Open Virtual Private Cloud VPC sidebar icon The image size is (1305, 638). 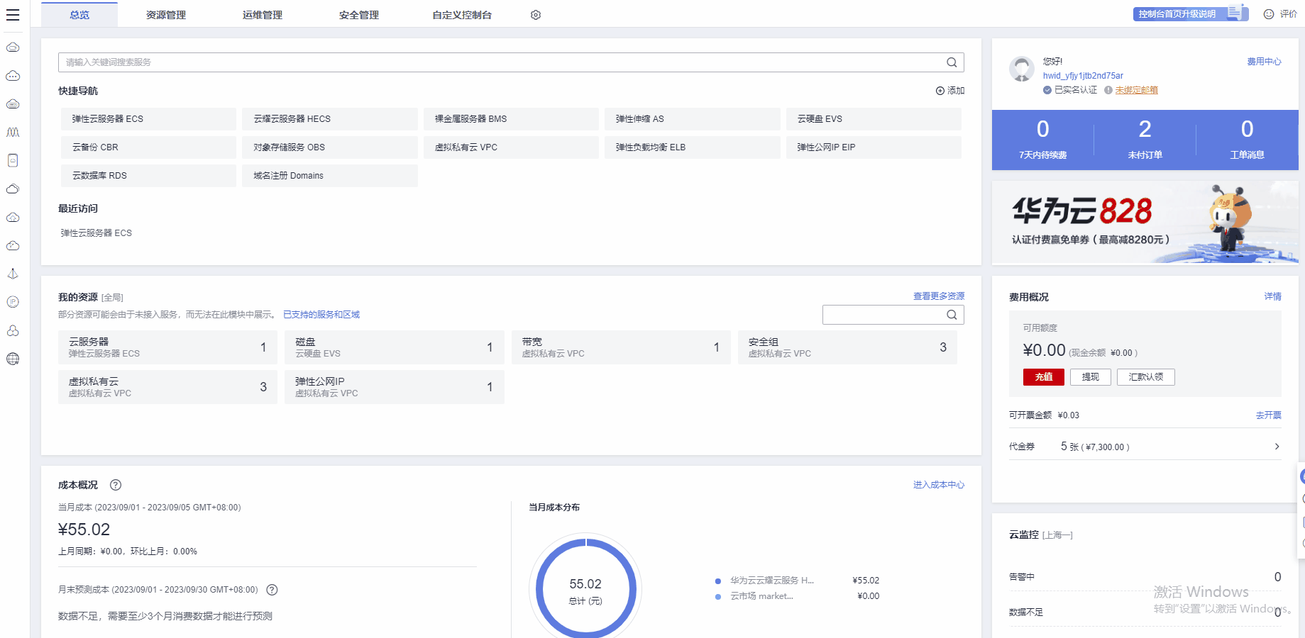[13, 246]
